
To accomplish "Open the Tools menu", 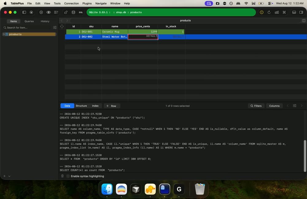I will [x=57, y=3].
